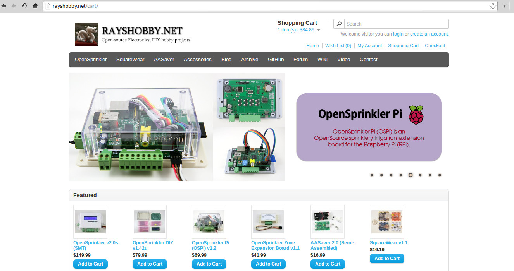This screenshot has height=271, width=514.
Task: Open Wish List (0) link
Action: 338,46
